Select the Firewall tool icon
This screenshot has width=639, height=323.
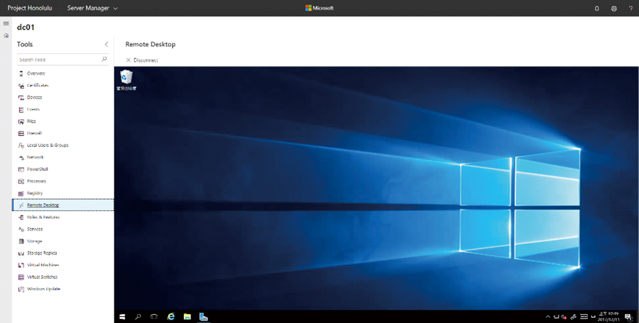(21, 133)
